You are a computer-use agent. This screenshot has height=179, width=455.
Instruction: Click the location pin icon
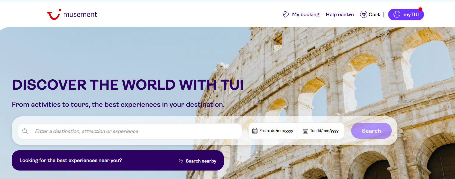pyautogui.click(x=181, y=161)
